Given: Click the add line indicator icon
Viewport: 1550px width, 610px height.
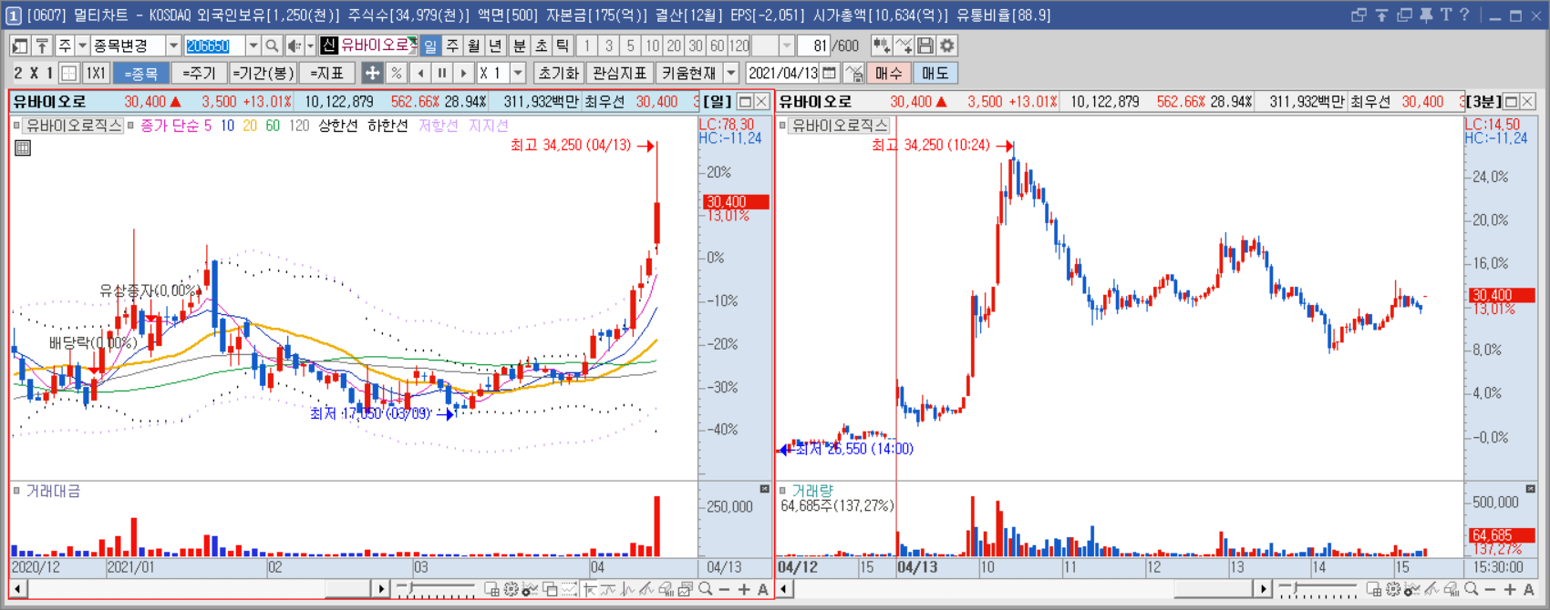Looking at the screenshot, I should point(904,46).
